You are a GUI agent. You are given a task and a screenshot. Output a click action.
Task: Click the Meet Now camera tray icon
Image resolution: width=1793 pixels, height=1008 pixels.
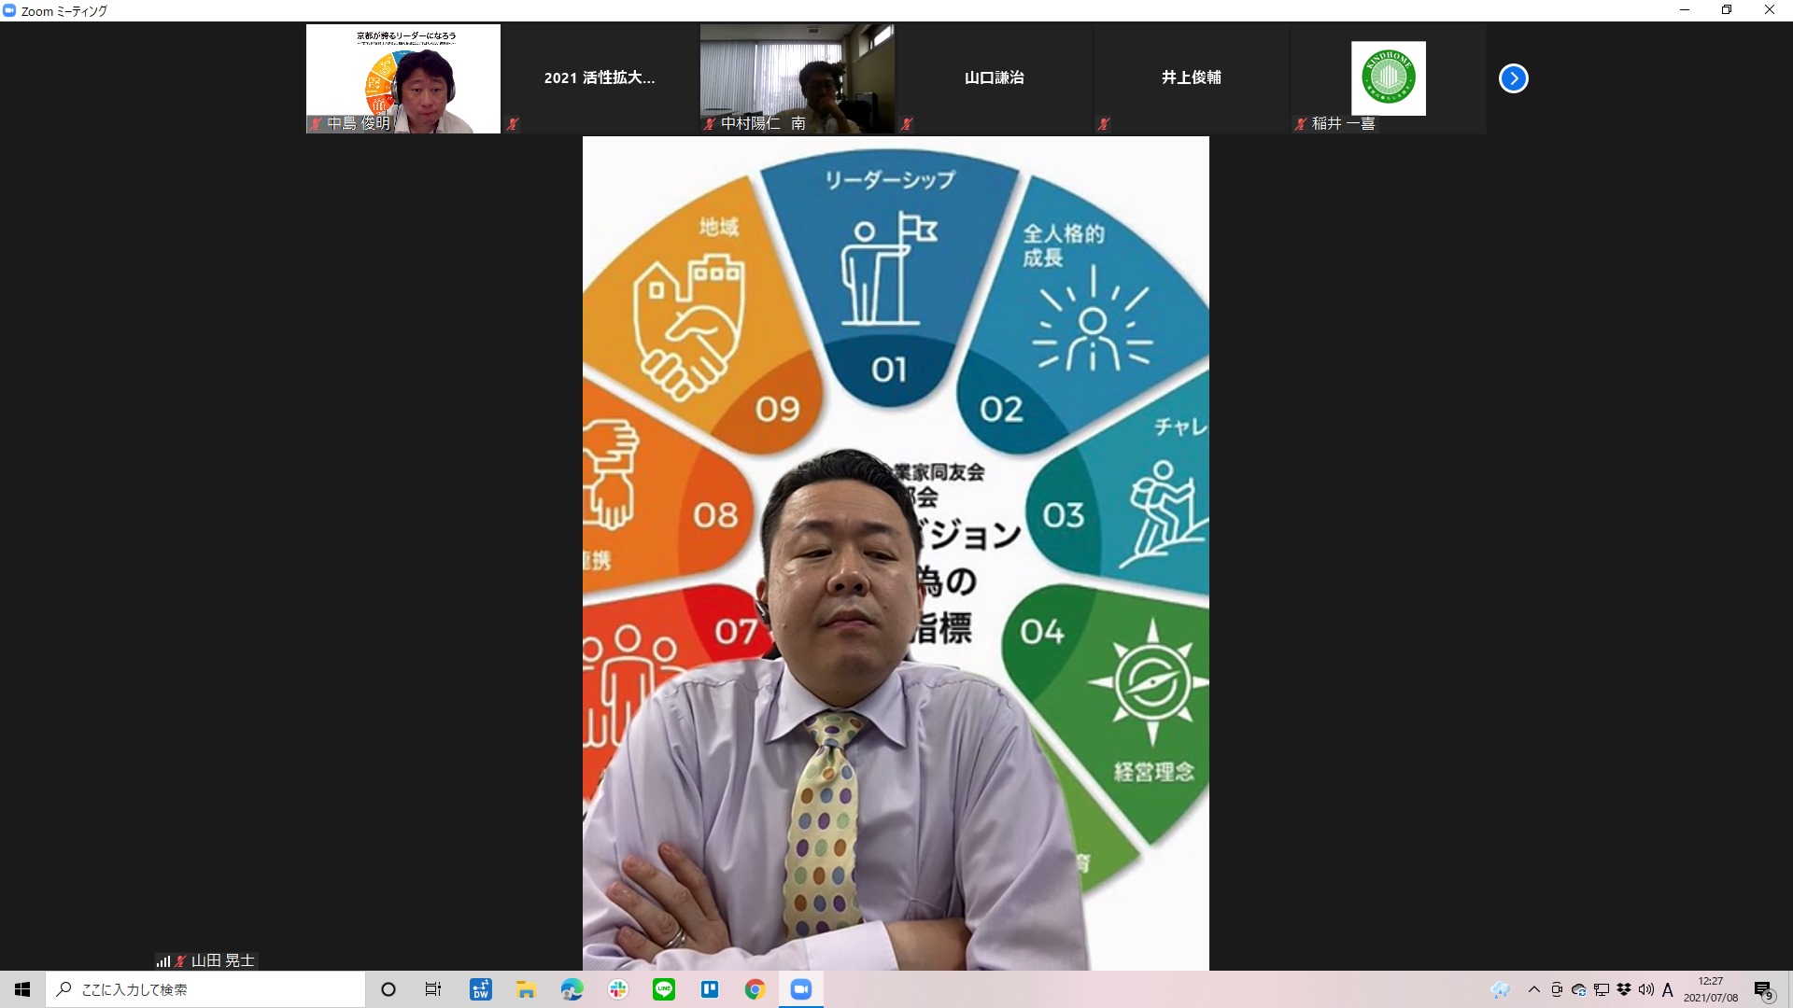1557,989
